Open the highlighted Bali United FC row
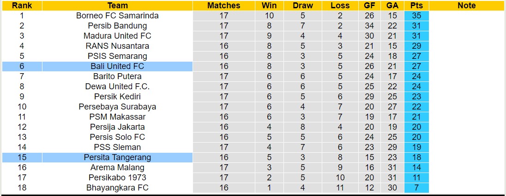The height and width of the screenshot is (196, 506). (117, 66)
